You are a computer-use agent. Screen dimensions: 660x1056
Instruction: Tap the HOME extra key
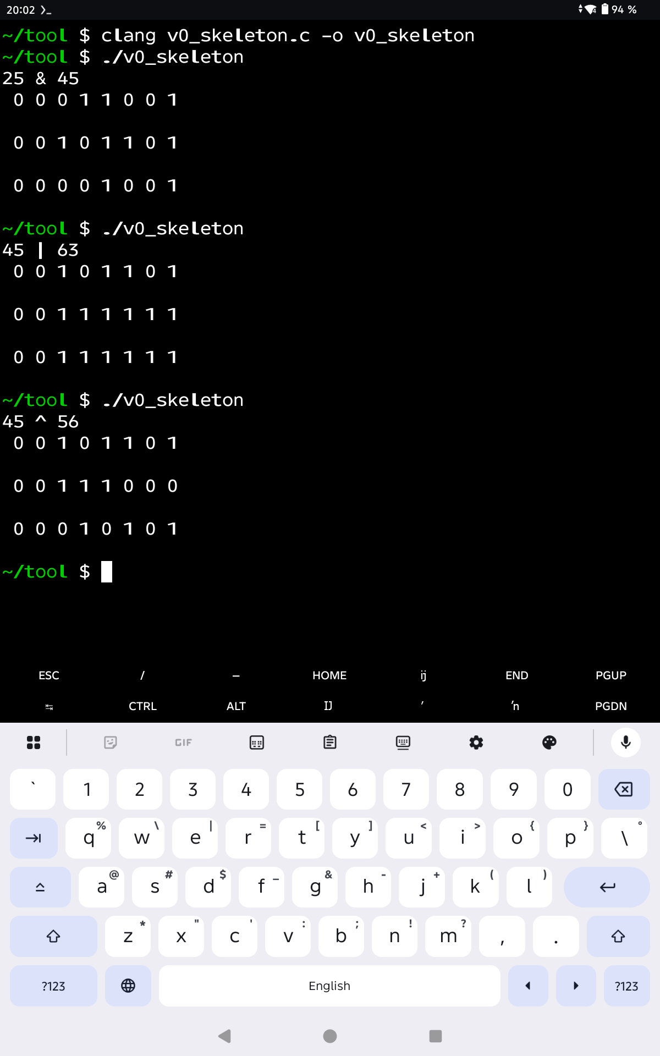[329, 675]
